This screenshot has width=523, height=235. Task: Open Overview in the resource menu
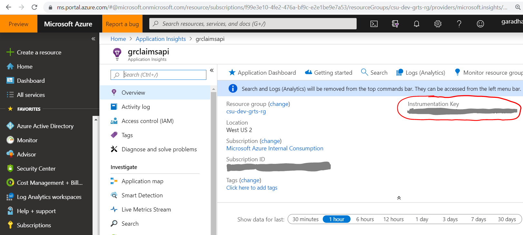click(155, 93)
